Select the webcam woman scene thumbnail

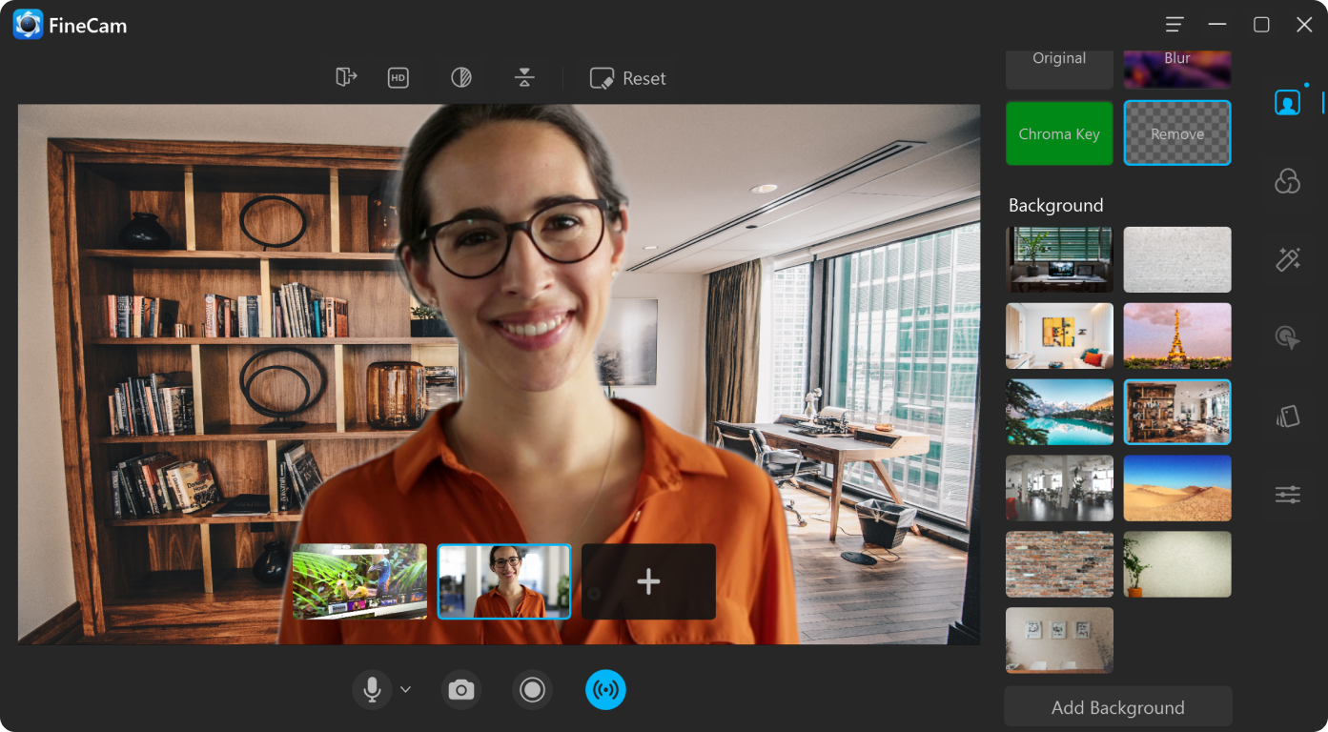[x=504, y=581]
